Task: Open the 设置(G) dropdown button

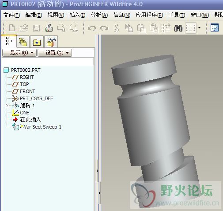Action: tap(55, 53)
